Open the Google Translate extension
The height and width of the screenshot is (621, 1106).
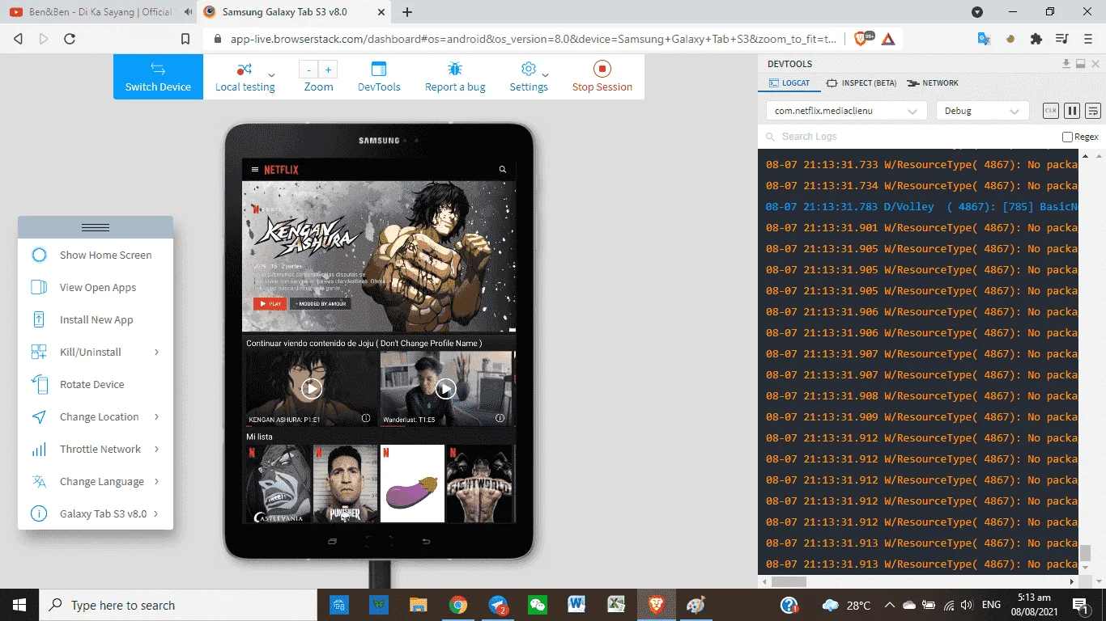pyautogui.click(x=984, y=39)
